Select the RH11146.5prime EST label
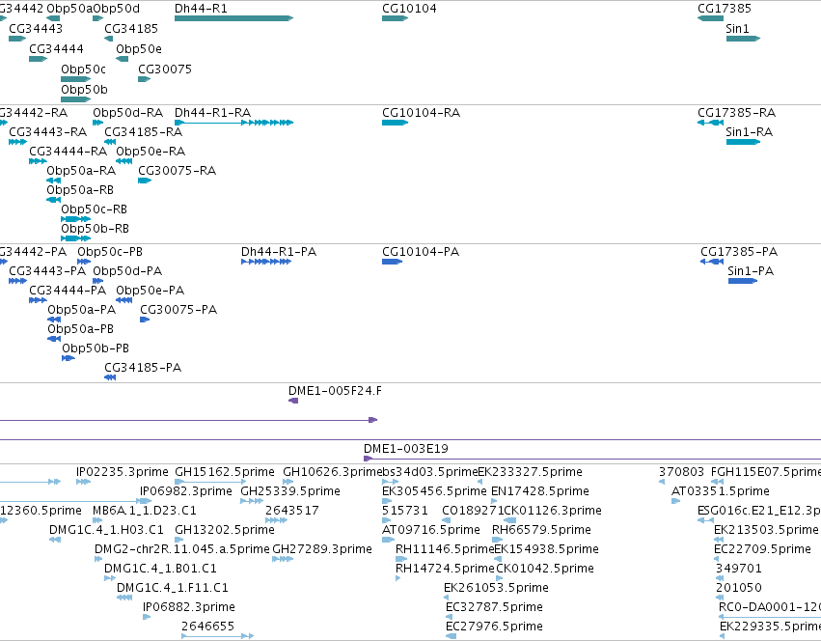This screenshot has width=821, height=641. tap(445, 550)
